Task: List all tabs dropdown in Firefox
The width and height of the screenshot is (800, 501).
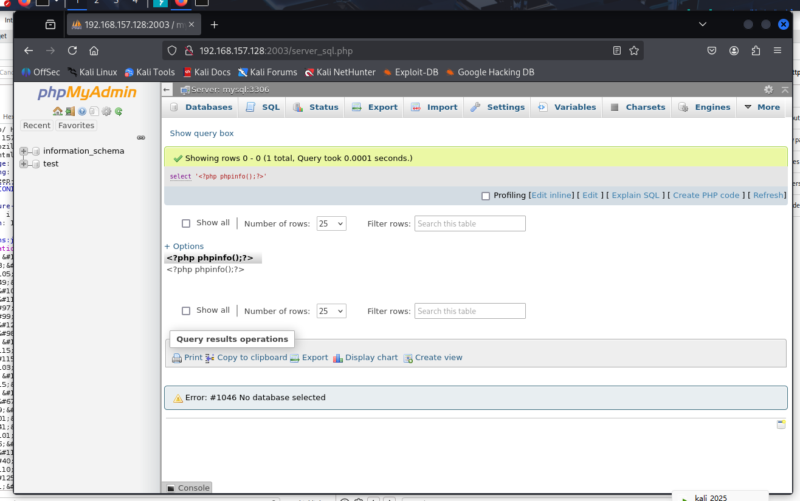Action: [x=703, y=25]
